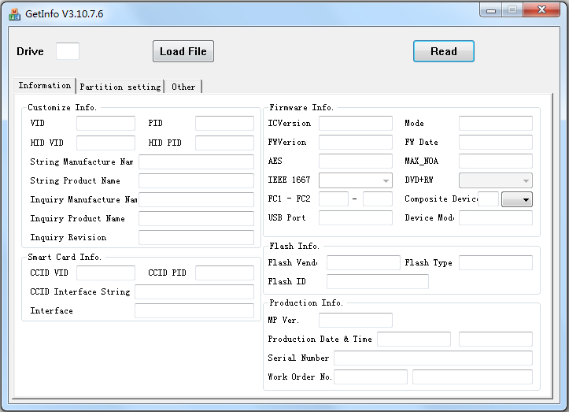This screenshot has height=412, width=569.
Task: Click the Serial Number field
Action: tap(433, 358)
